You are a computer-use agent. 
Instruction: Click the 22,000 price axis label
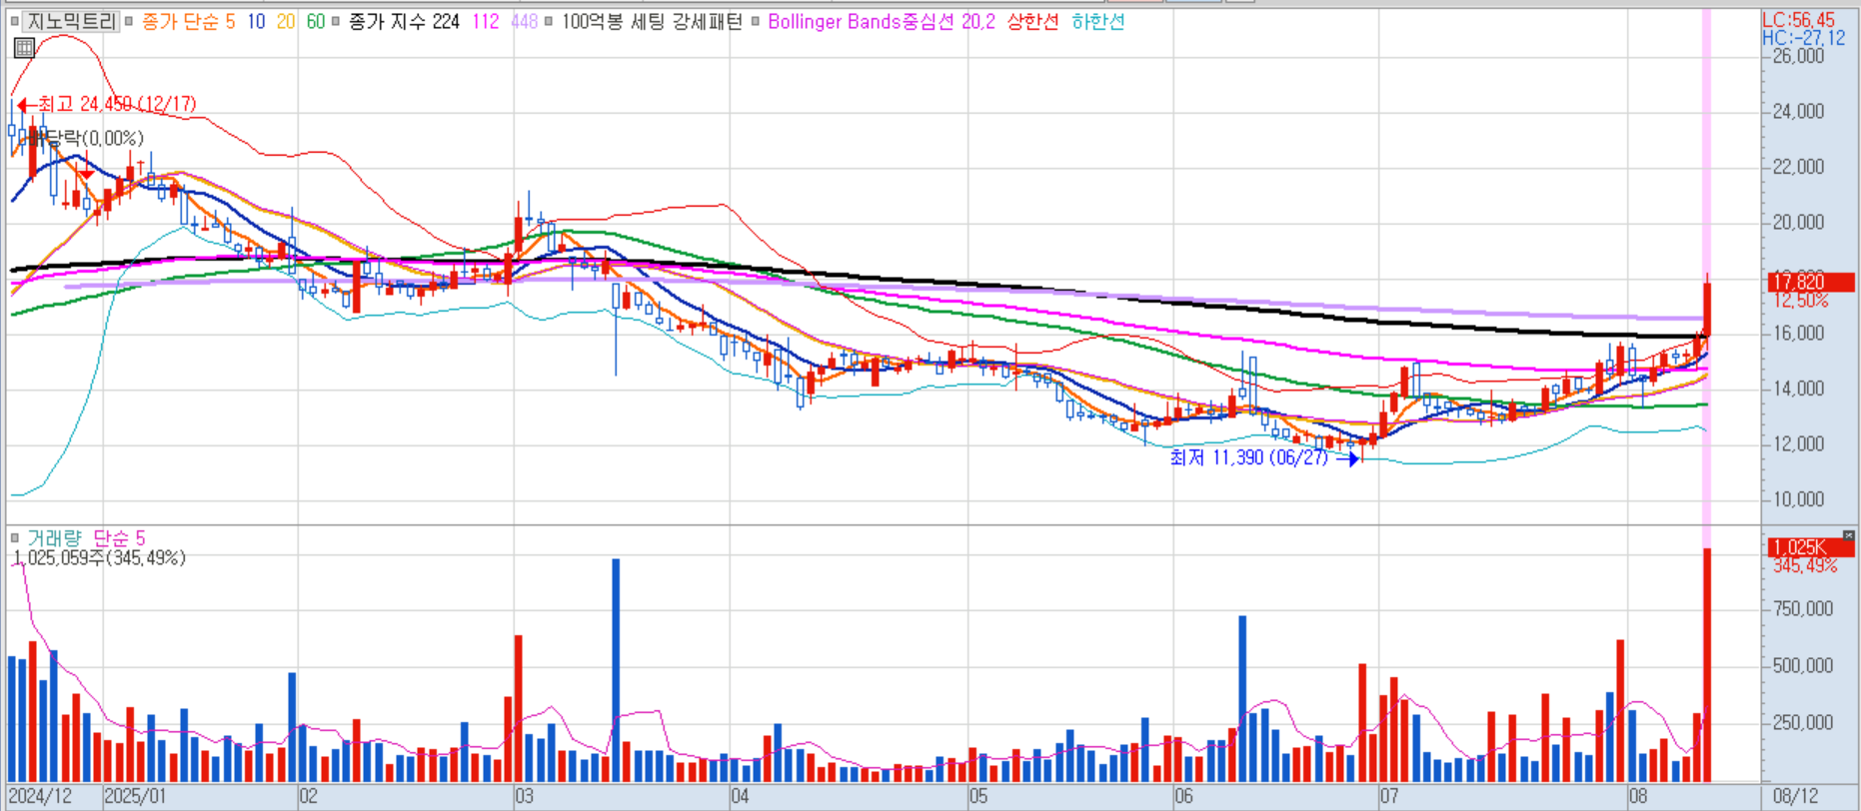click(1798, 167)
